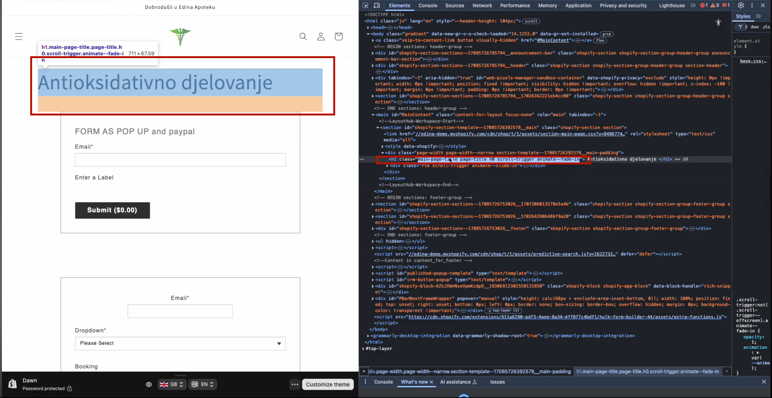Switch to the Network tab
The image size is (772, 398).
pos(482,5)
